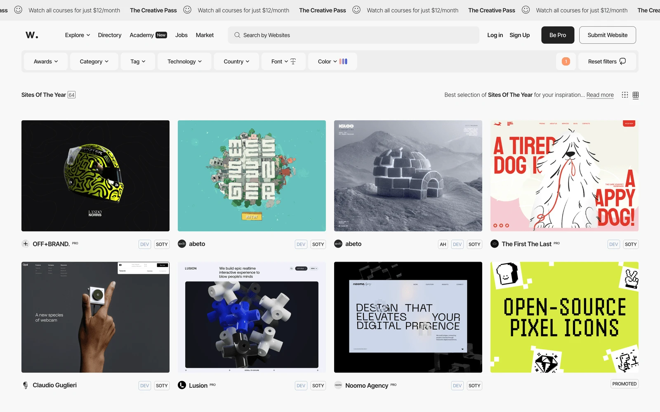Click the Reset filters chat icon
The width and height of the screenshot is (660, 412).
(623, 61)
